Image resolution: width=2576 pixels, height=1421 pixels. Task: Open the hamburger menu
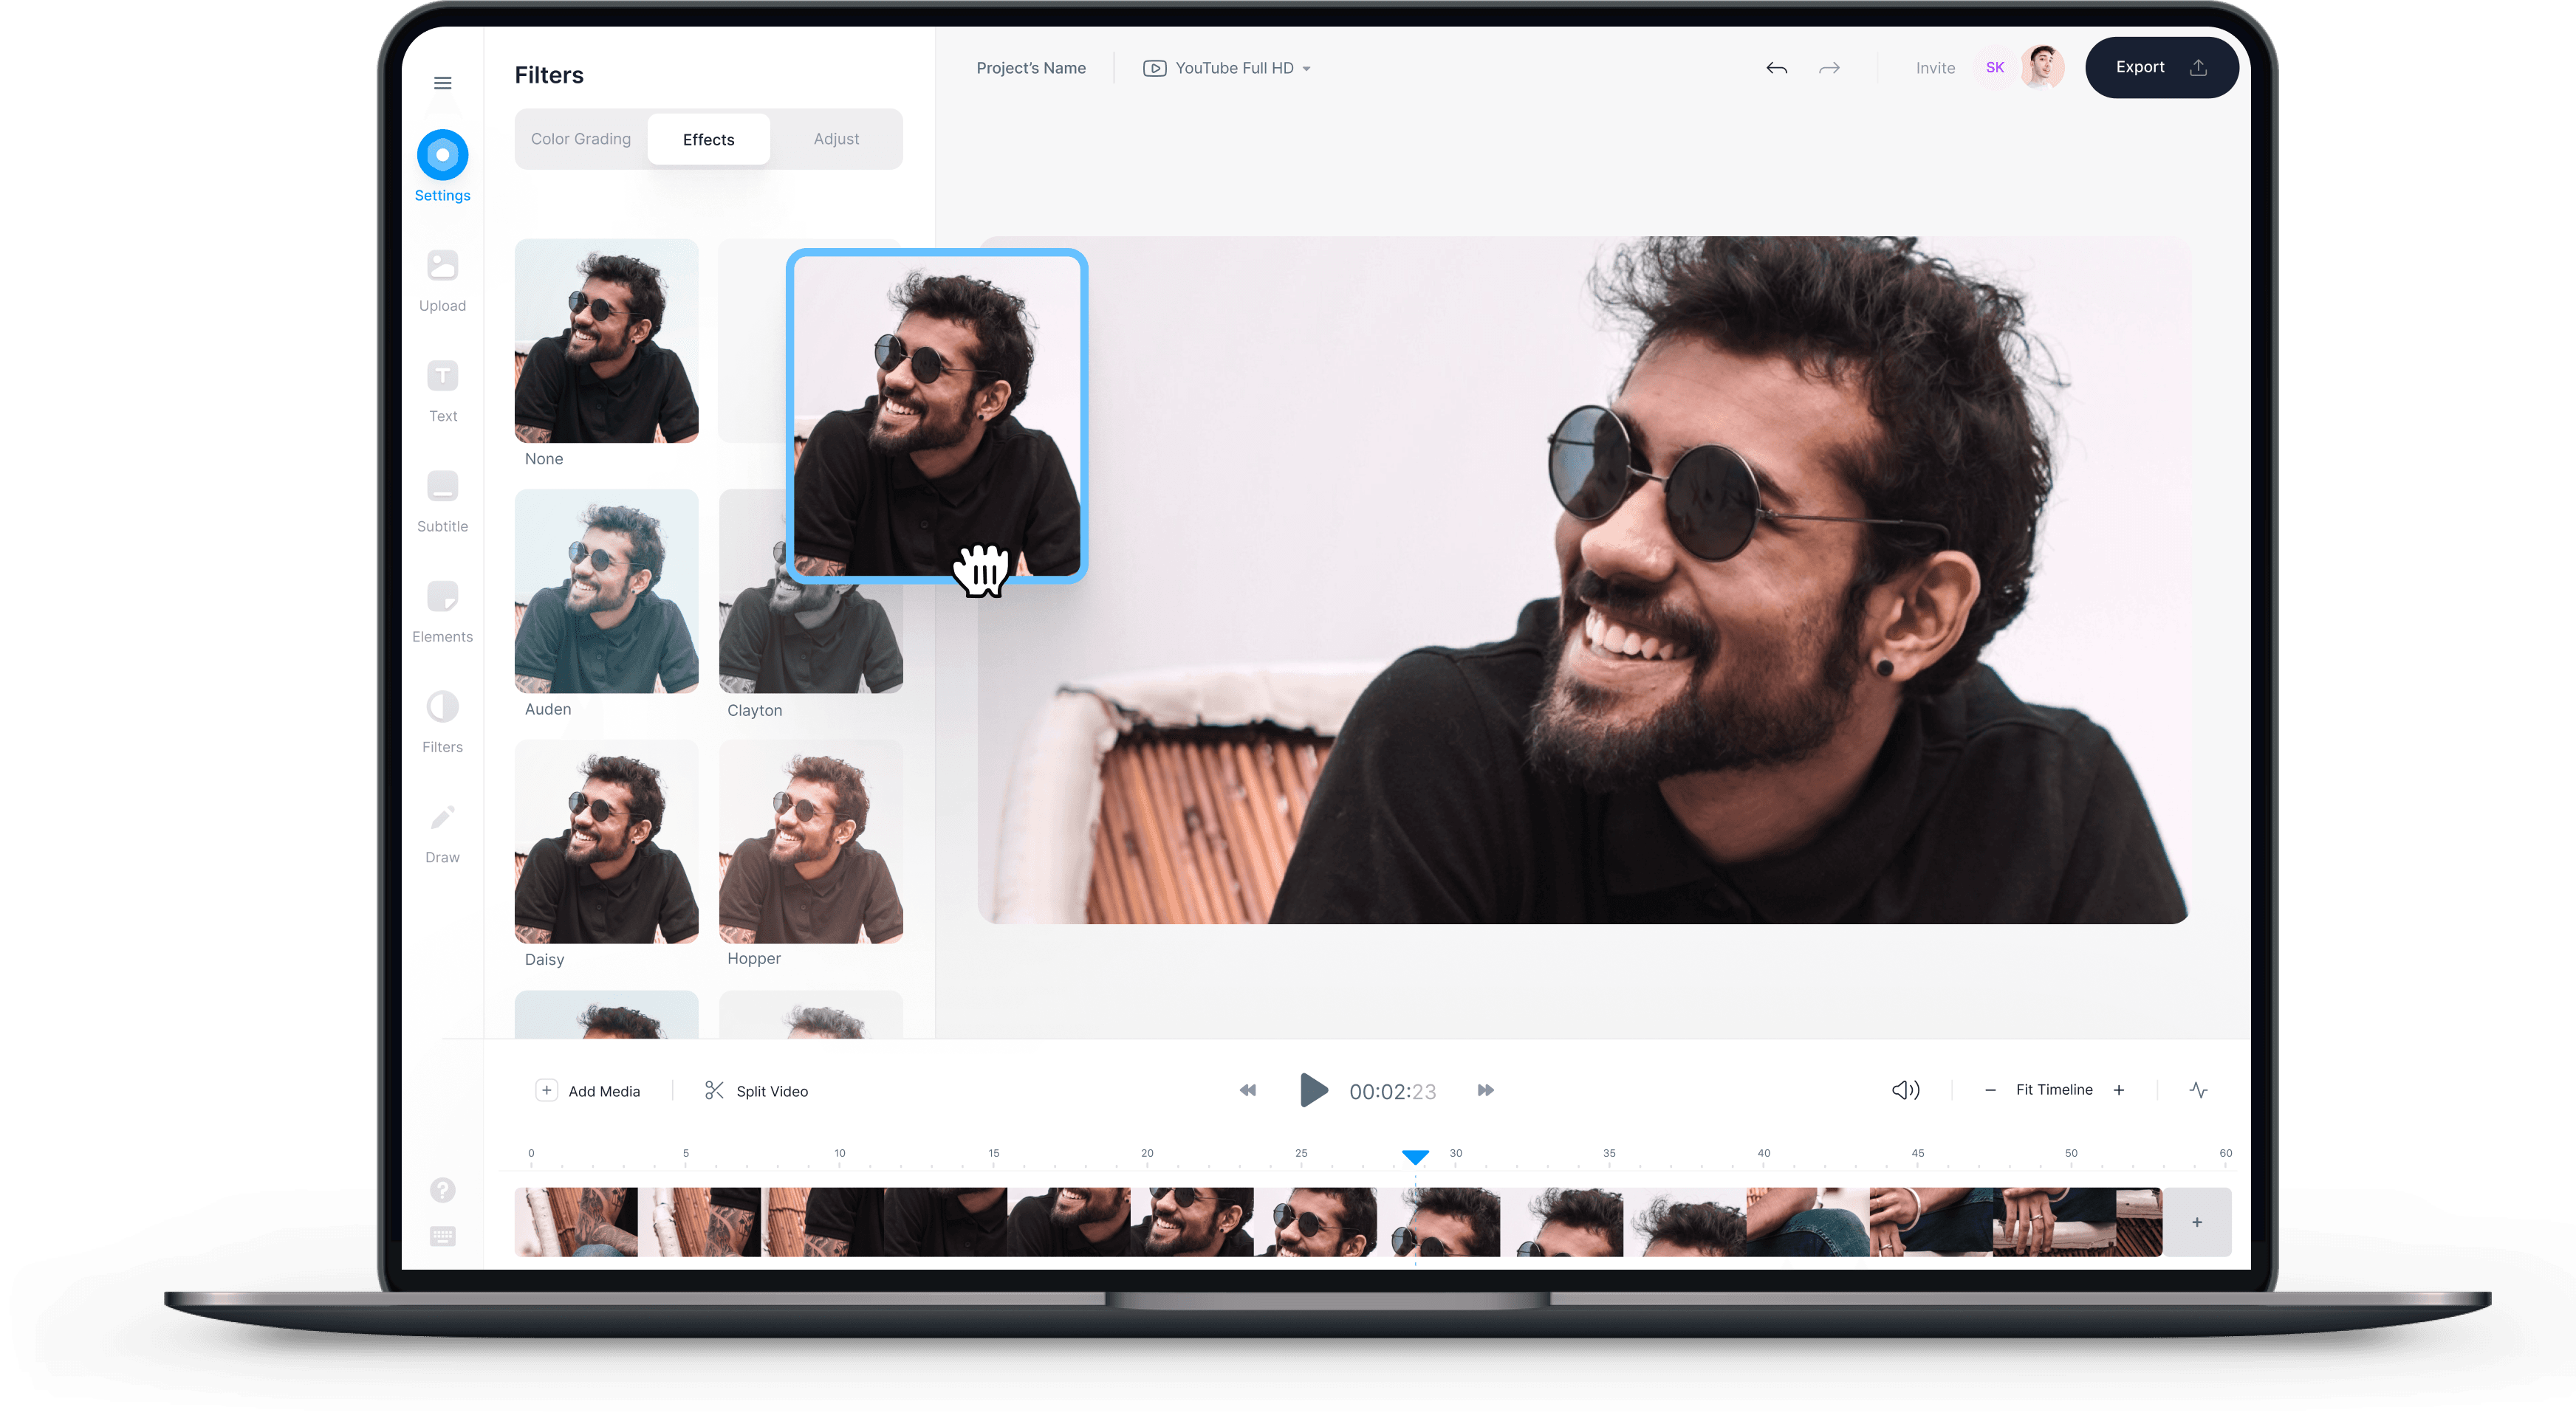[x=442, y=83]
